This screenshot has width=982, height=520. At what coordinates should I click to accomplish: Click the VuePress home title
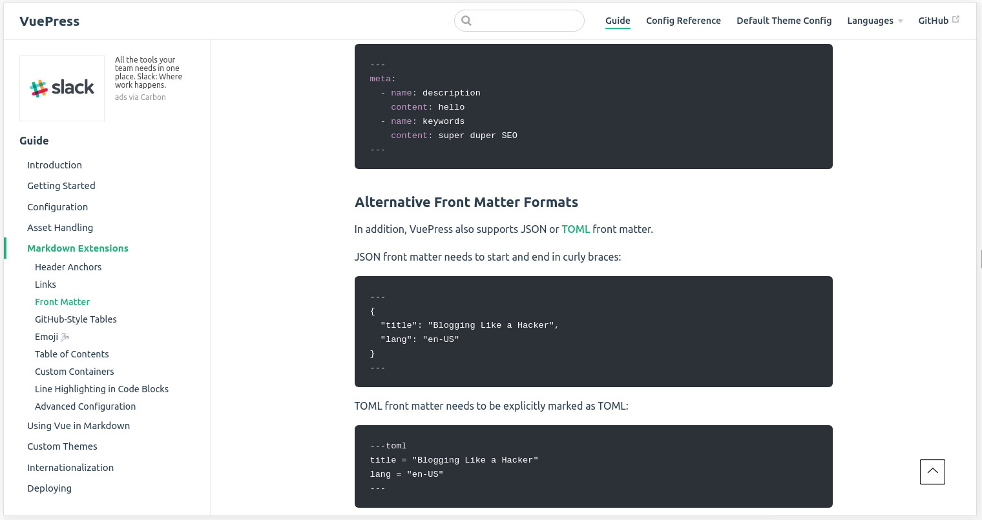tap(50, 21)
